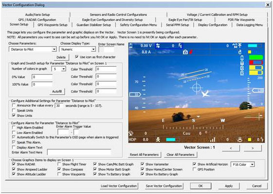The width and height of the screenshot is (273, 194).
Task: Click the R receiver battery icon
Action: pyautogui.click(x=242, y=73)
